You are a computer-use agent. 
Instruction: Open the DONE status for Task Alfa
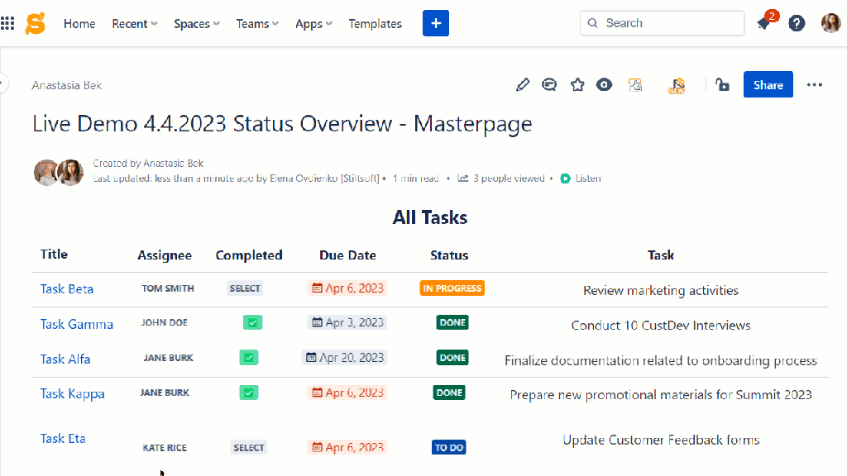coord(452,357)
